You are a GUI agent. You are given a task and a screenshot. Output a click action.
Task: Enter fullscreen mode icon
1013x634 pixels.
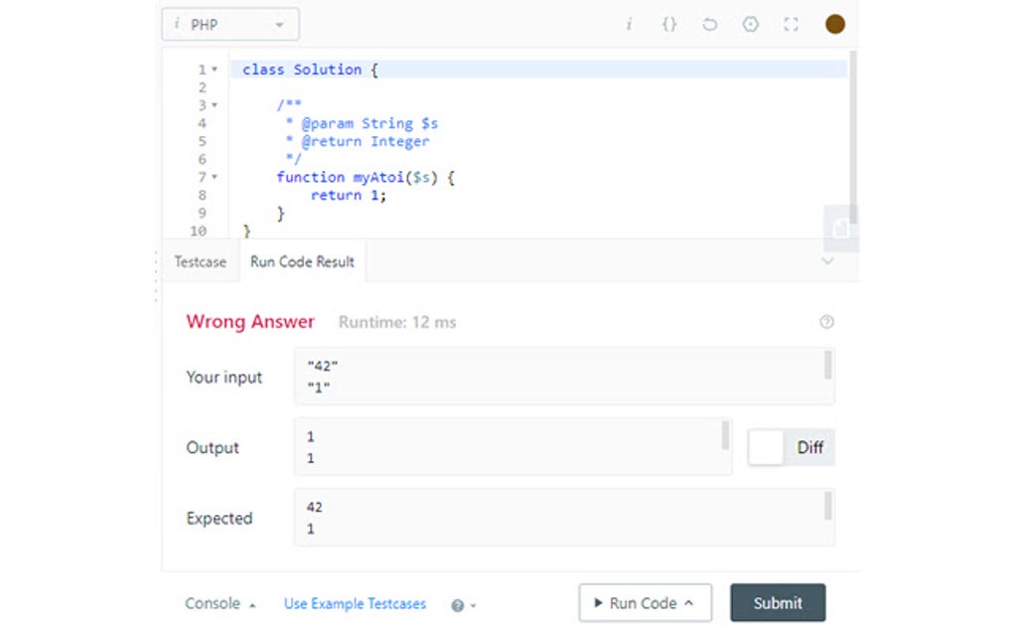pos(791,24)
